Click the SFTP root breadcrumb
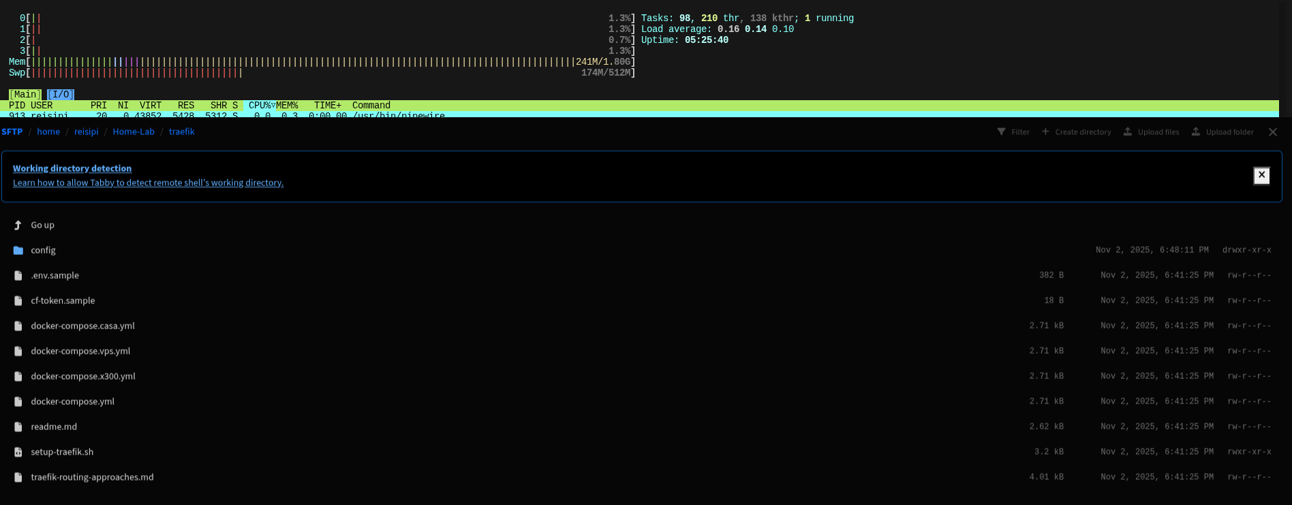 [x=12, y=132]
